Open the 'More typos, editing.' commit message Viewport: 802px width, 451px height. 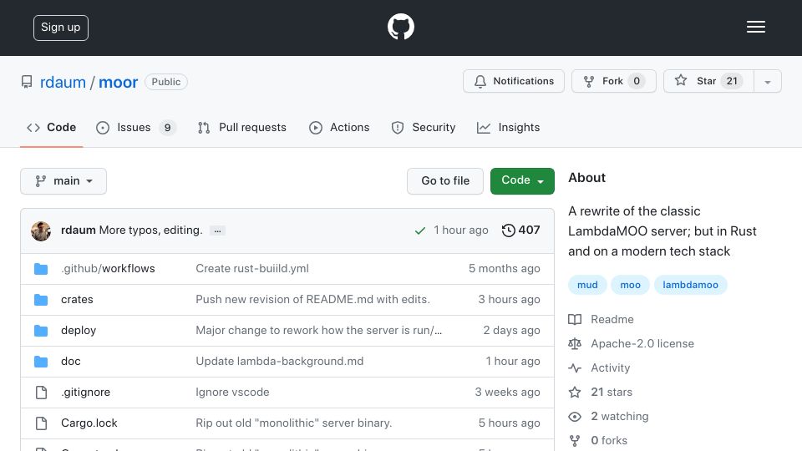151,231
